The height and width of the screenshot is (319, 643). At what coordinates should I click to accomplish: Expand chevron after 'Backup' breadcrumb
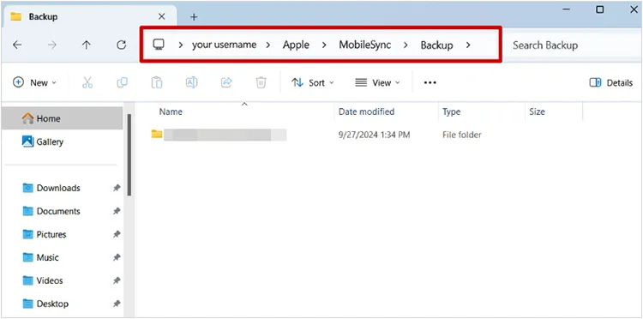pyautogui.click(x=468, y=45)
